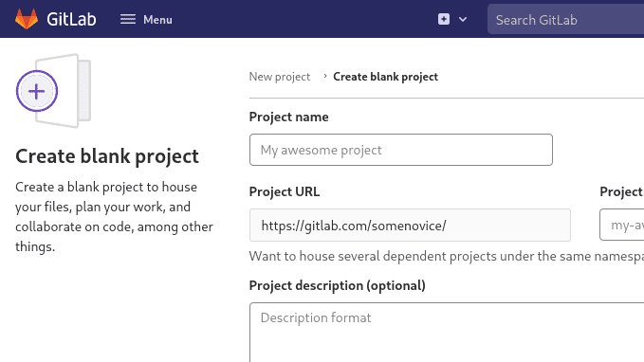Click the GitLab fox logo

pyautogui.click(x=27, y=19)
